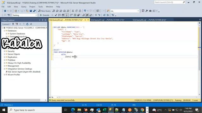Image resolution: width=202 pixels, height=113 pixels.
Task: Toggle Results to Text mode
Action: pos(84,15)
